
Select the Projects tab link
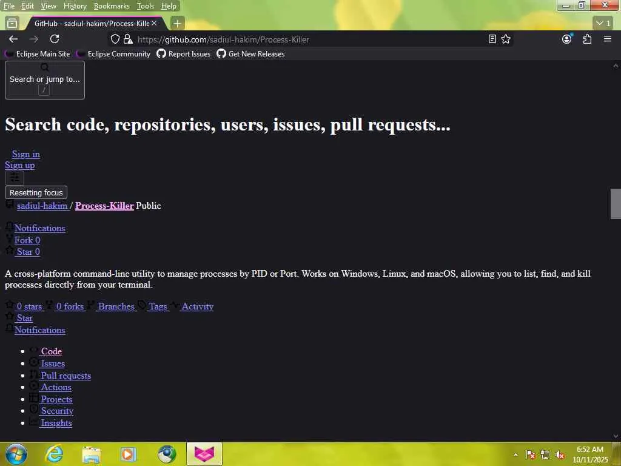click(56, 399)
